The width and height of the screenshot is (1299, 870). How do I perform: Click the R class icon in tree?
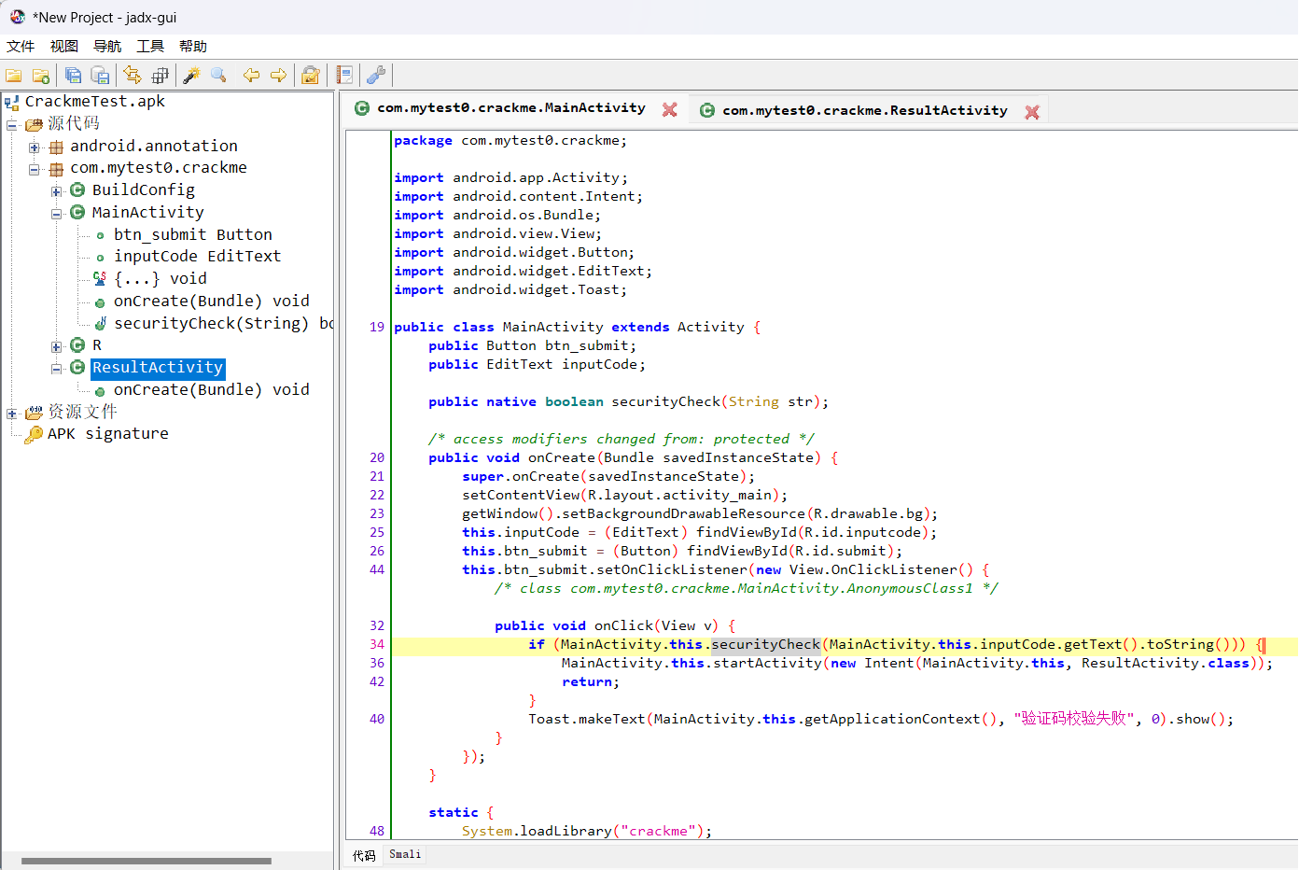[77, 345]
